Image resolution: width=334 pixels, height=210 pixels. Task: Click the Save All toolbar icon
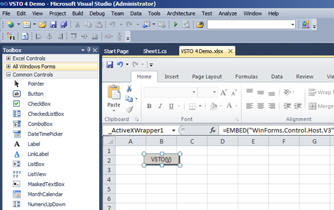coord(64,24)
